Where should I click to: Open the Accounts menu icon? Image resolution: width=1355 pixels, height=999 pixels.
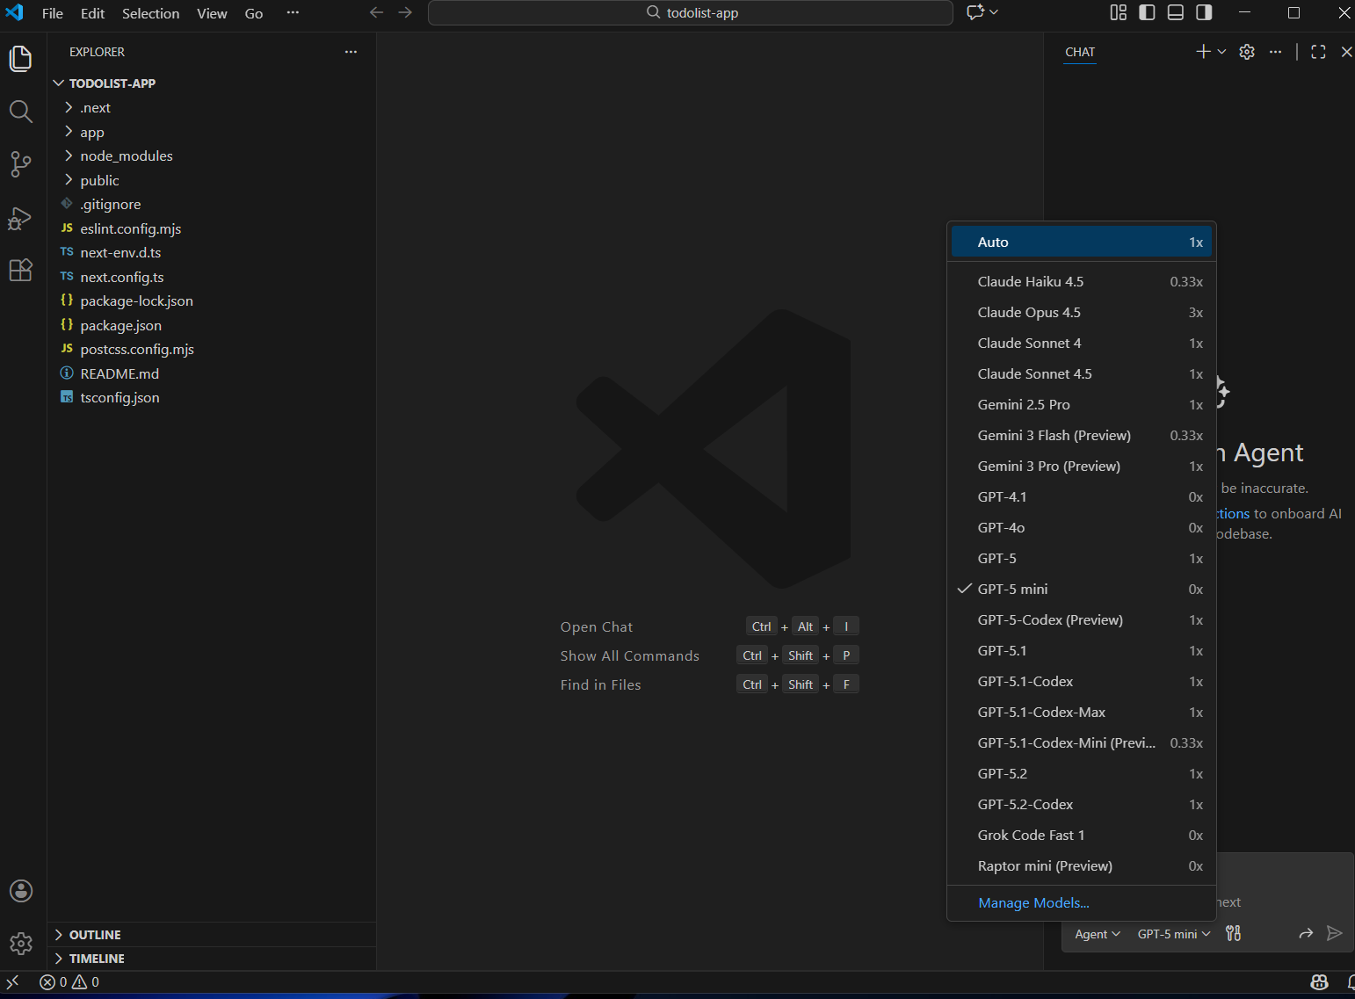pyautogui.click(x=21, y=891)
